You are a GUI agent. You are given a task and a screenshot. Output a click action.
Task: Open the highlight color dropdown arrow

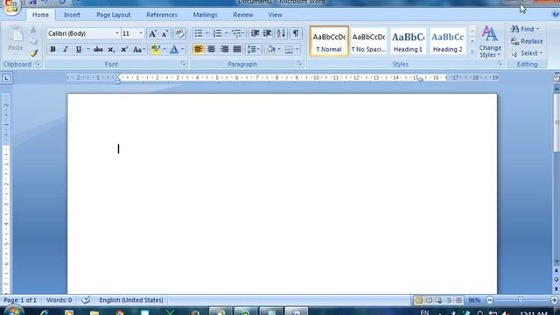[164, 49]
